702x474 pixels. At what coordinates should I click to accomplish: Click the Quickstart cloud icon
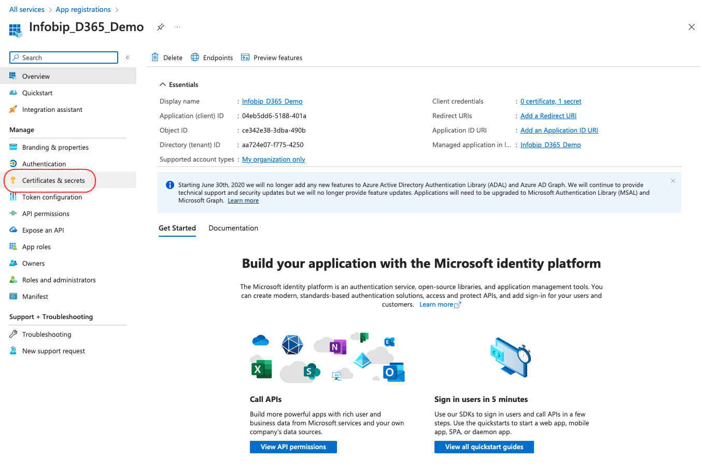[13, 93]
